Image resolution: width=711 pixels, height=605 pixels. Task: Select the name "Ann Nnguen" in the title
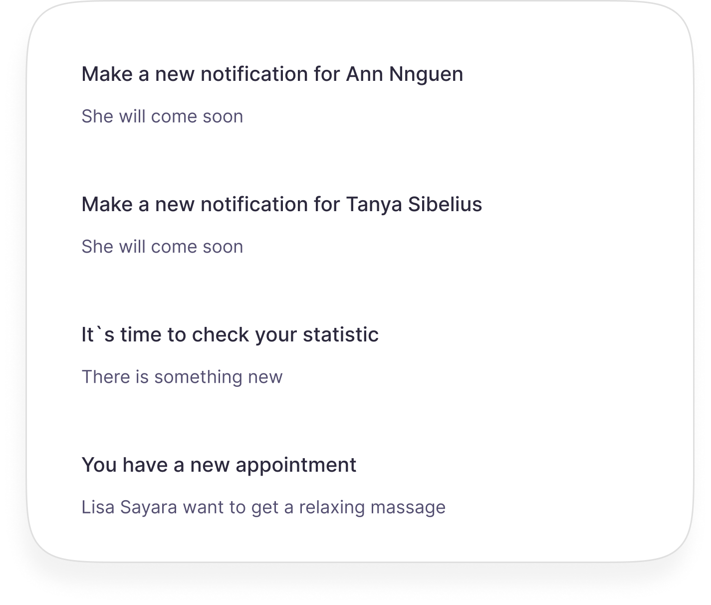pos(405,74)
